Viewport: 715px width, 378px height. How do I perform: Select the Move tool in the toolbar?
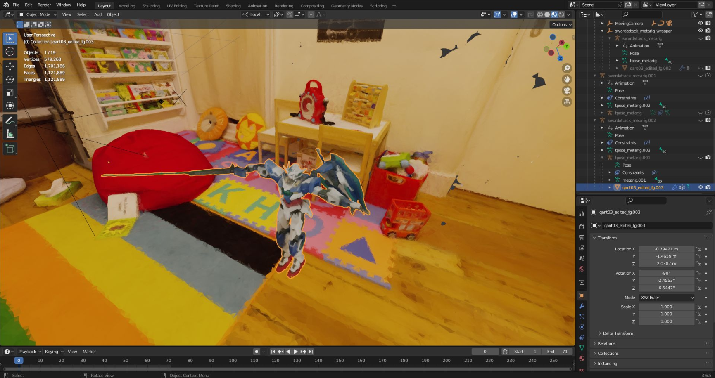[10, 66]
